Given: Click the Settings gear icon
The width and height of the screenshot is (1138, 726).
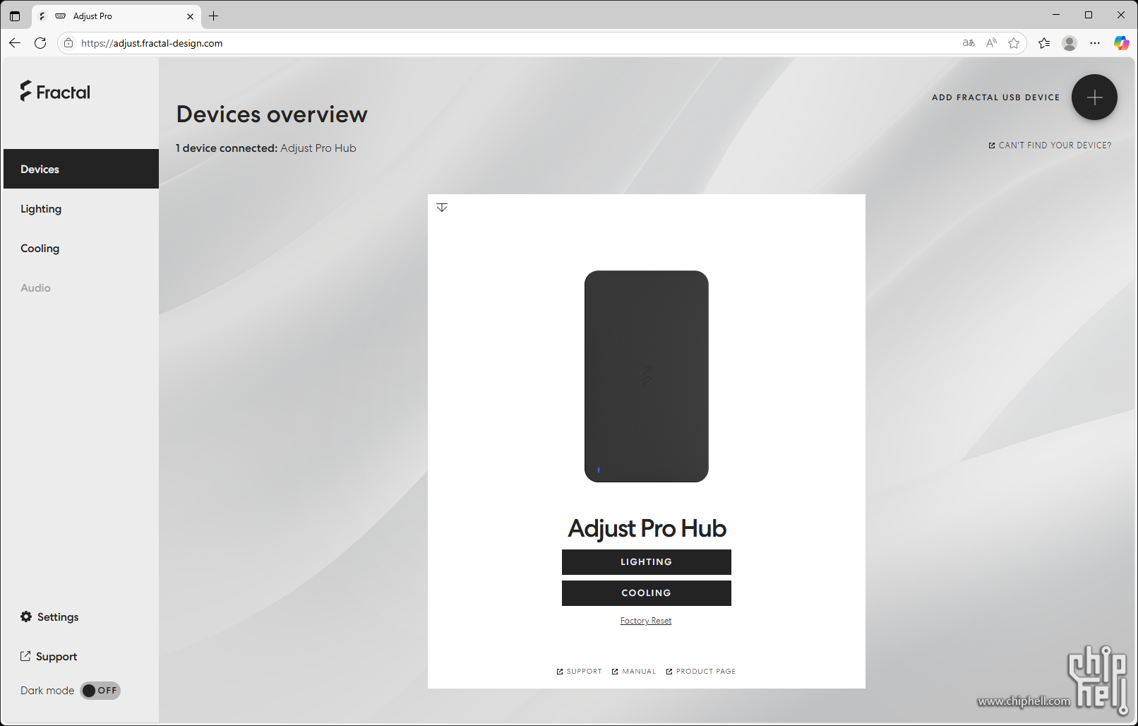Looking at the screenshot, I should pyautogui.click(x=26, y=617).
